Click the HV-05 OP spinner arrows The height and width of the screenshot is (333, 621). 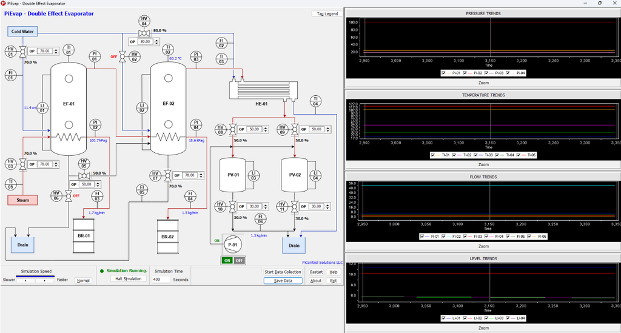point(98,184)
